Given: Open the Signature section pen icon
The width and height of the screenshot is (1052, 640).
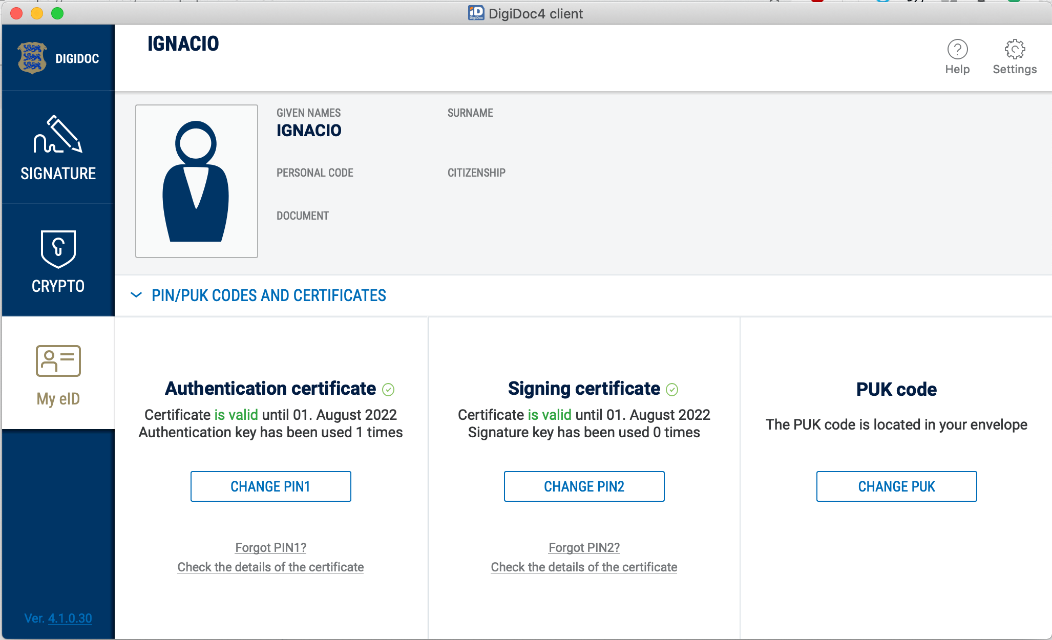Looking at the screenshot, I should [58, 135].
